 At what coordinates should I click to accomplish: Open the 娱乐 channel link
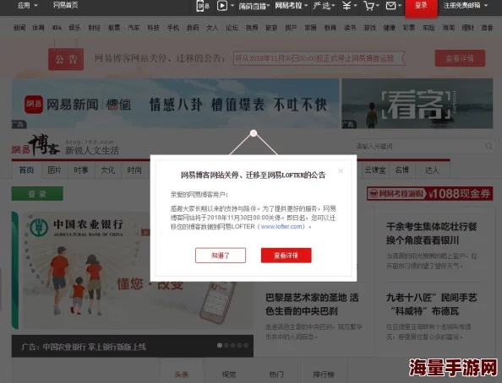point(74,28)
